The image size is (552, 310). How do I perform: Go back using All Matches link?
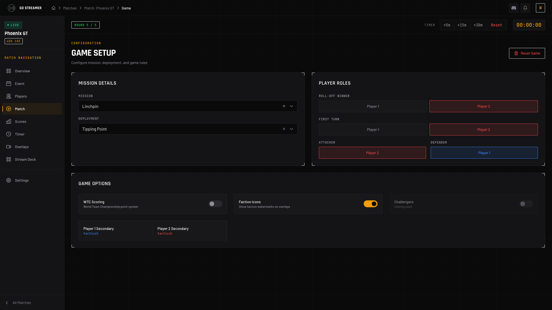[22, 303]
